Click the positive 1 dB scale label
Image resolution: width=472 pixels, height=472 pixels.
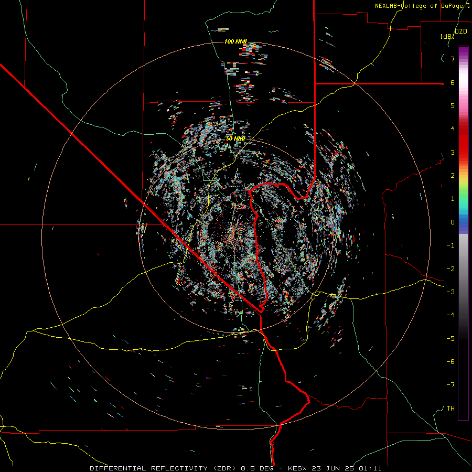(453, 199)
